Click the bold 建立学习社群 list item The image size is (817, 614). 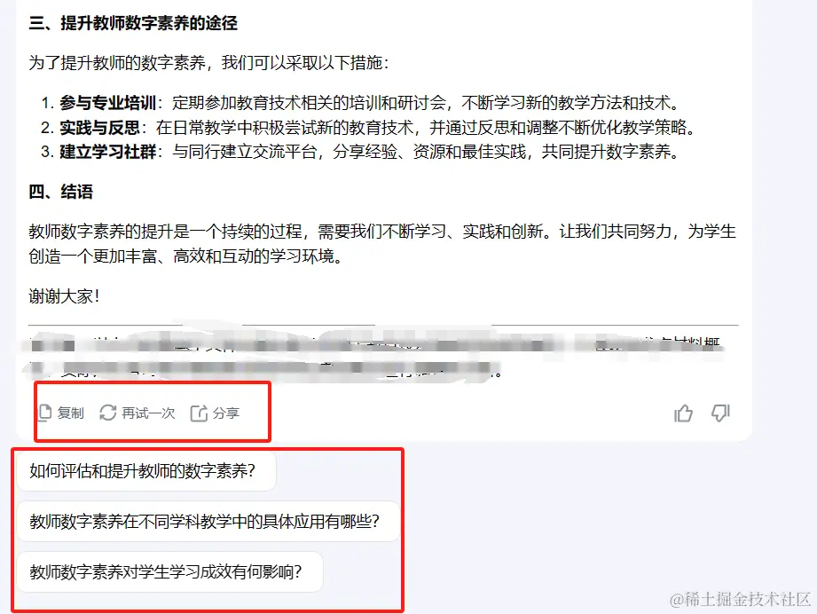click(108, 152)
